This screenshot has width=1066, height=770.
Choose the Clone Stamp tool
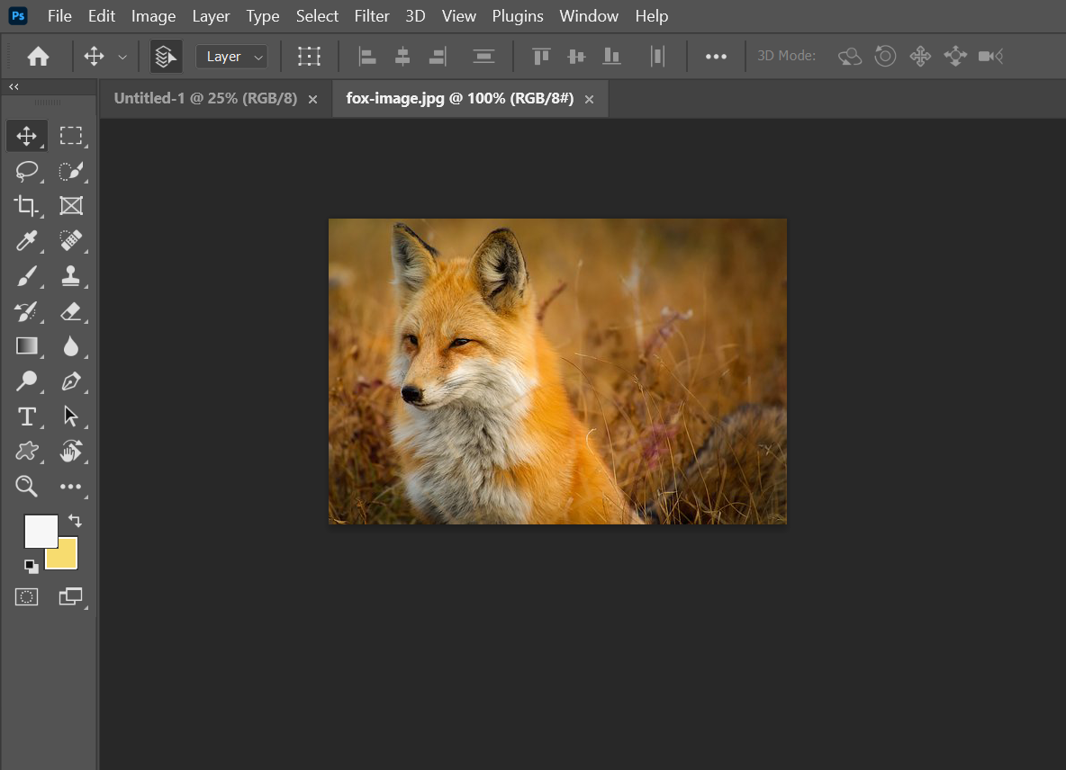[x=71, y=276]
